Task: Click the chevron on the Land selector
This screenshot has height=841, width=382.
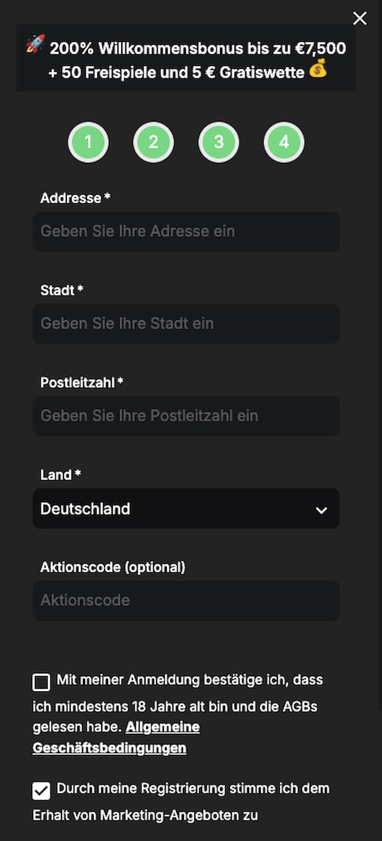Action: tap(321, 509)
